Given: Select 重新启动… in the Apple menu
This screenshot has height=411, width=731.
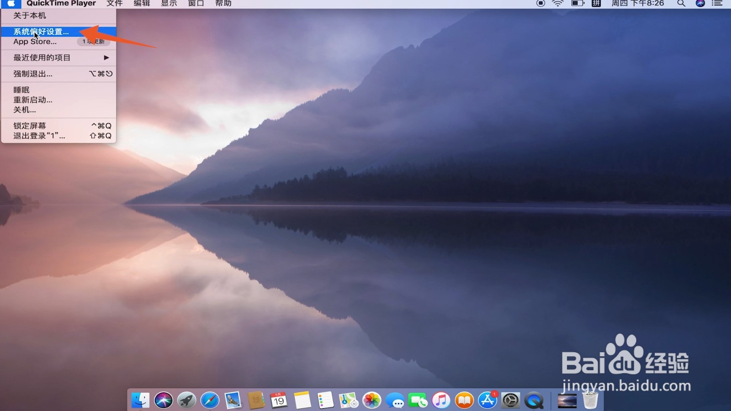Looking at the screenshot, I should pos(58,100).
